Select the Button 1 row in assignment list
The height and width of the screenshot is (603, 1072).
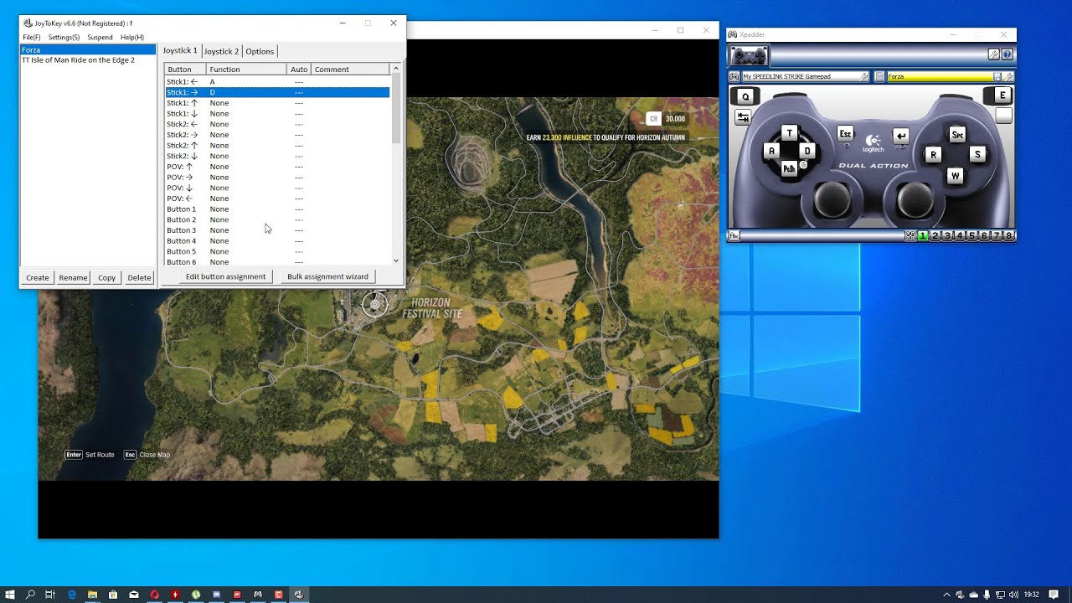coord(277,209)
